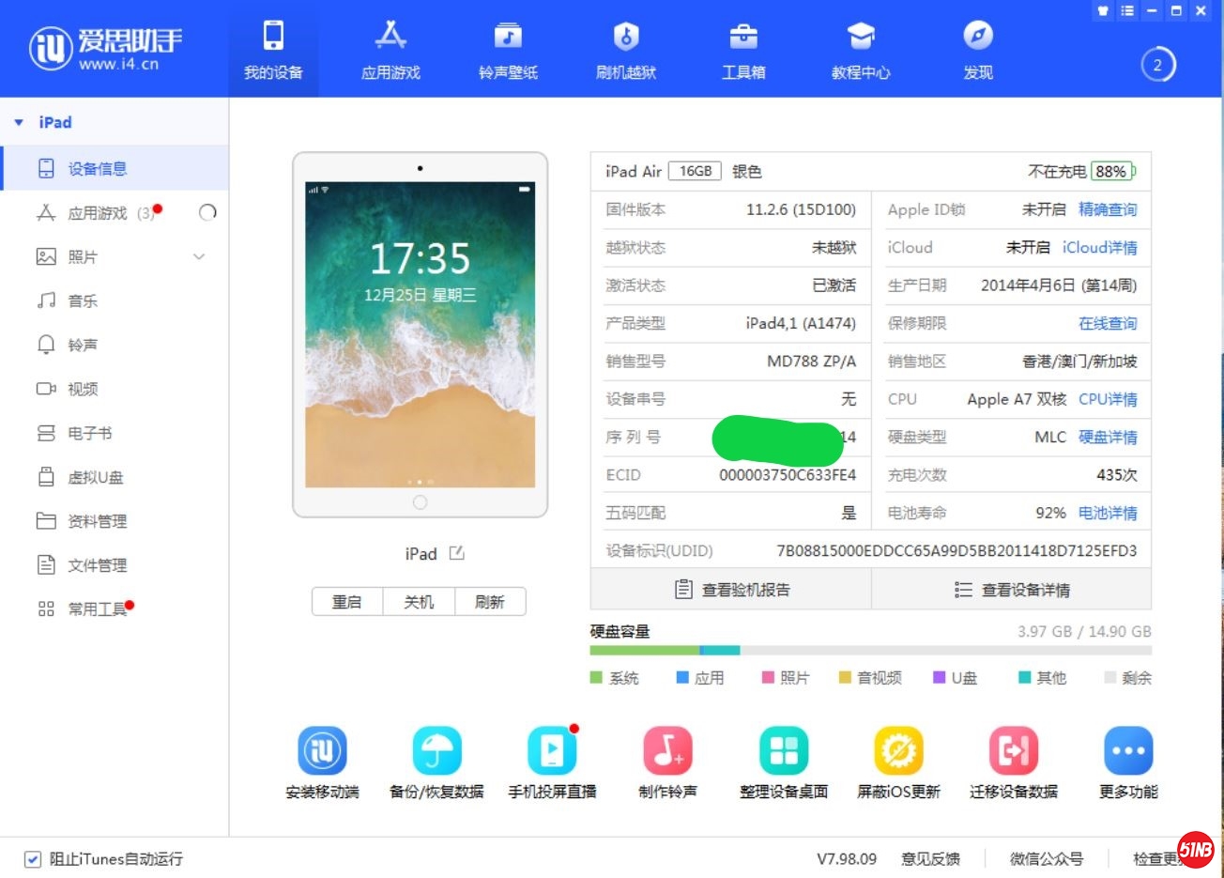This screenshot has height=878, width=1224.
Task: Click the 刷新 refresh button
Action: (x=490, y=601)
